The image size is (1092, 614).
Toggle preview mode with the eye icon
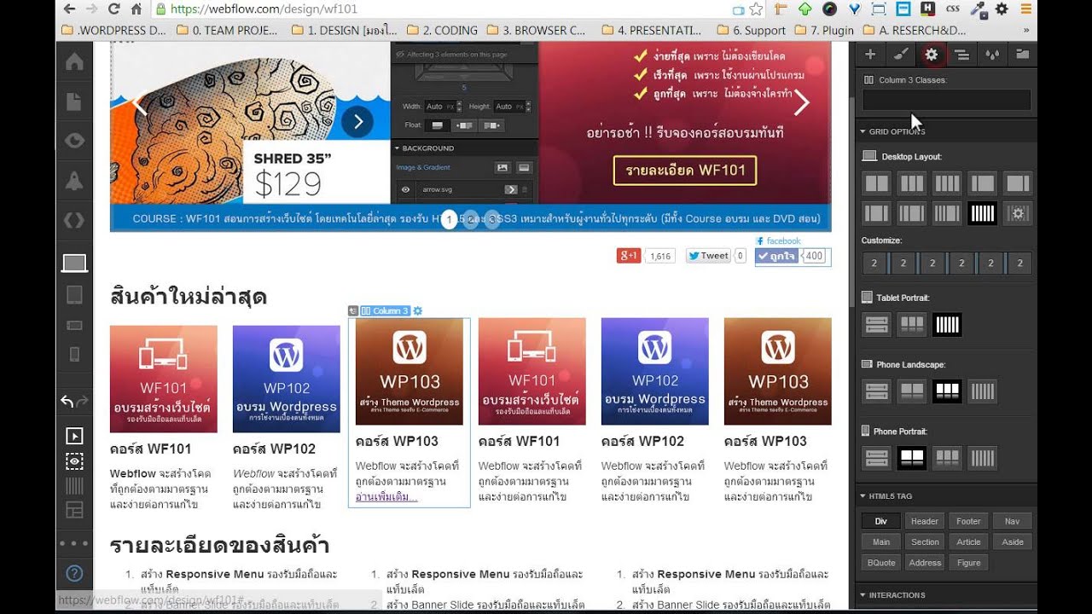74,142
